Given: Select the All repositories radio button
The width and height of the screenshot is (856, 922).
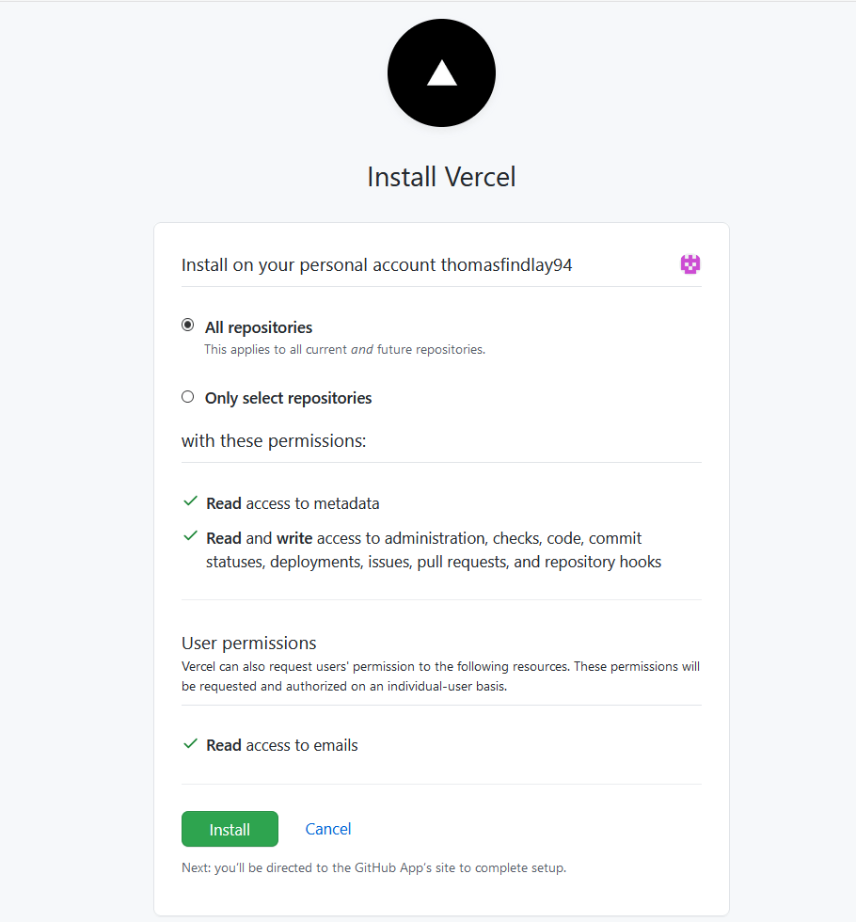Looking at the screenshot, I should point(187,326).
